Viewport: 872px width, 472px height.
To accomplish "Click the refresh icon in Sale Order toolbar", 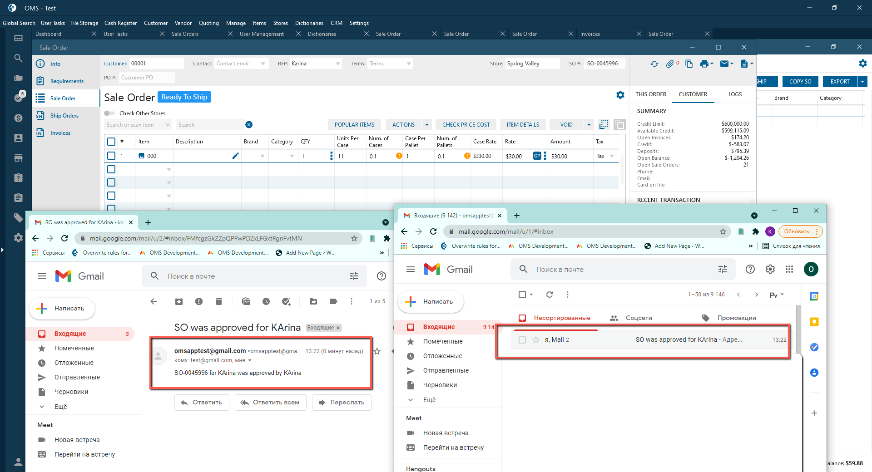I will click(x=654, y=64).
